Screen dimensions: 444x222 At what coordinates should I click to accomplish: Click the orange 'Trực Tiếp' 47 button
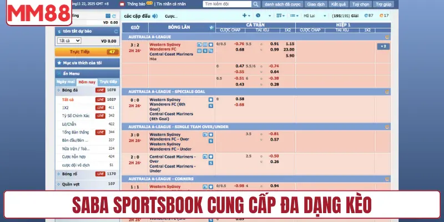[x=87, y=52]
